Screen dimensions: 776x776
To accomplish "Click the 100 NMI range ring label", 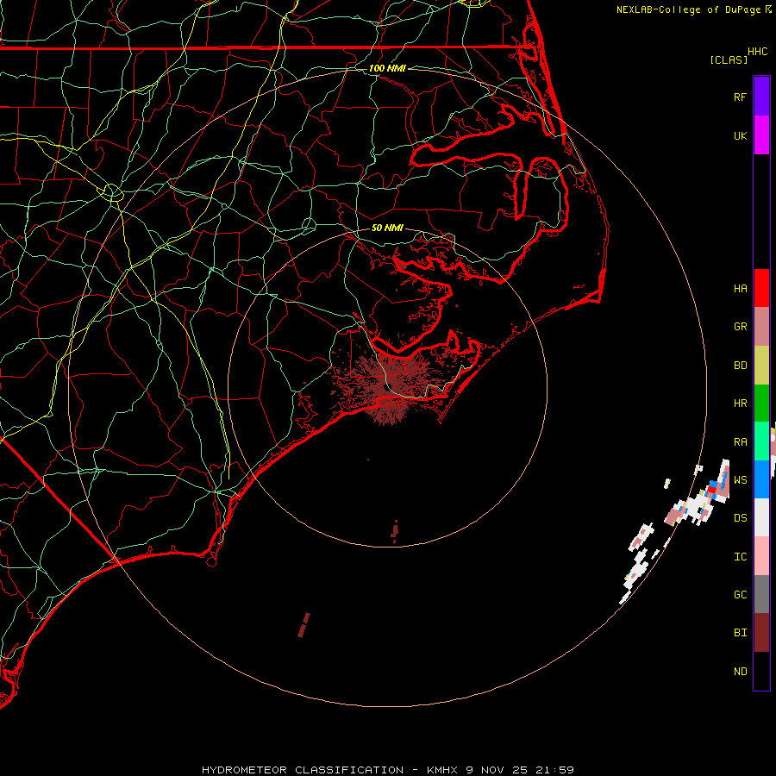I will [387, 68].
